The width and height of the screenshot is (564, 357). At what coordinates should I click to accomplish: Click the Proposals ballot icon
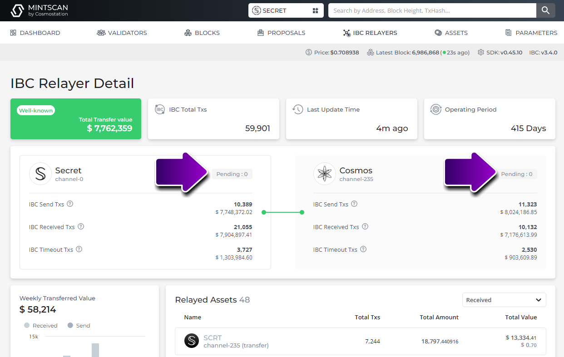click(261, 33)
